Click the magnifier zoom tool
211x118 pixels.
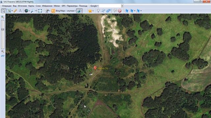click(33, 11)
